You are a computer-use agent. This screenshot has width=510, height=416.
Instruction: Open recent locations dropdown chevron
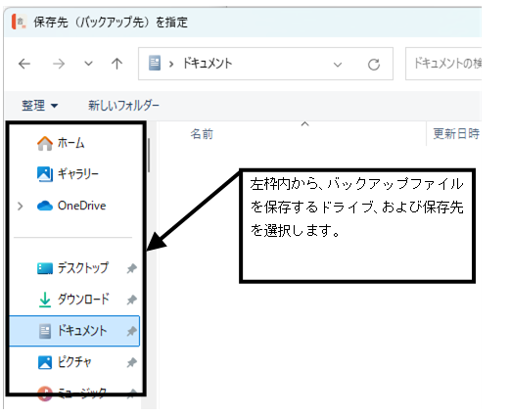click(x=88, y=64)
